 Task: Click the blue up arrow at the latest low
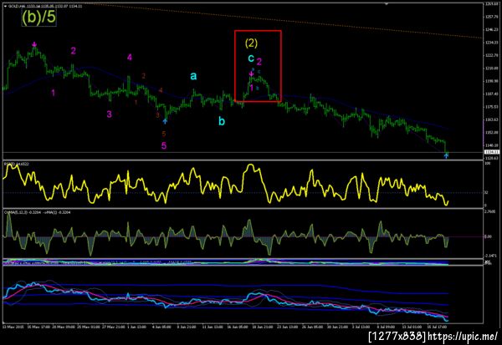(446, 155)
